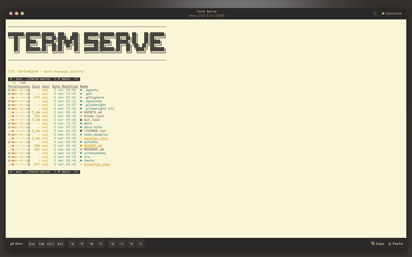Click the book icon next to README.md

coord(81,146)
